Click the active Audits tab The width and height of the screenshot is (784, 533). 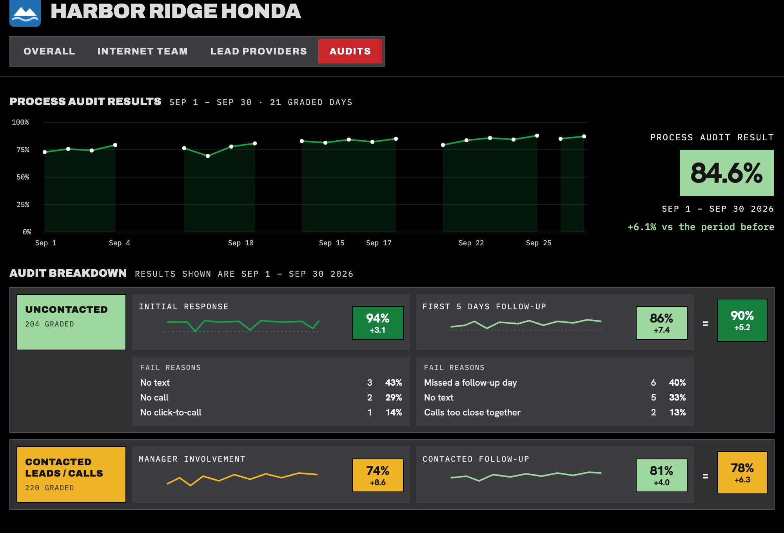tap(350, 51)
